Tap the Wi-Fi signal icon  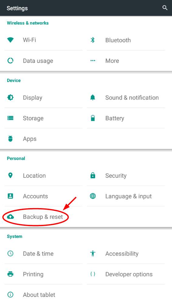[x=10, y=40]
